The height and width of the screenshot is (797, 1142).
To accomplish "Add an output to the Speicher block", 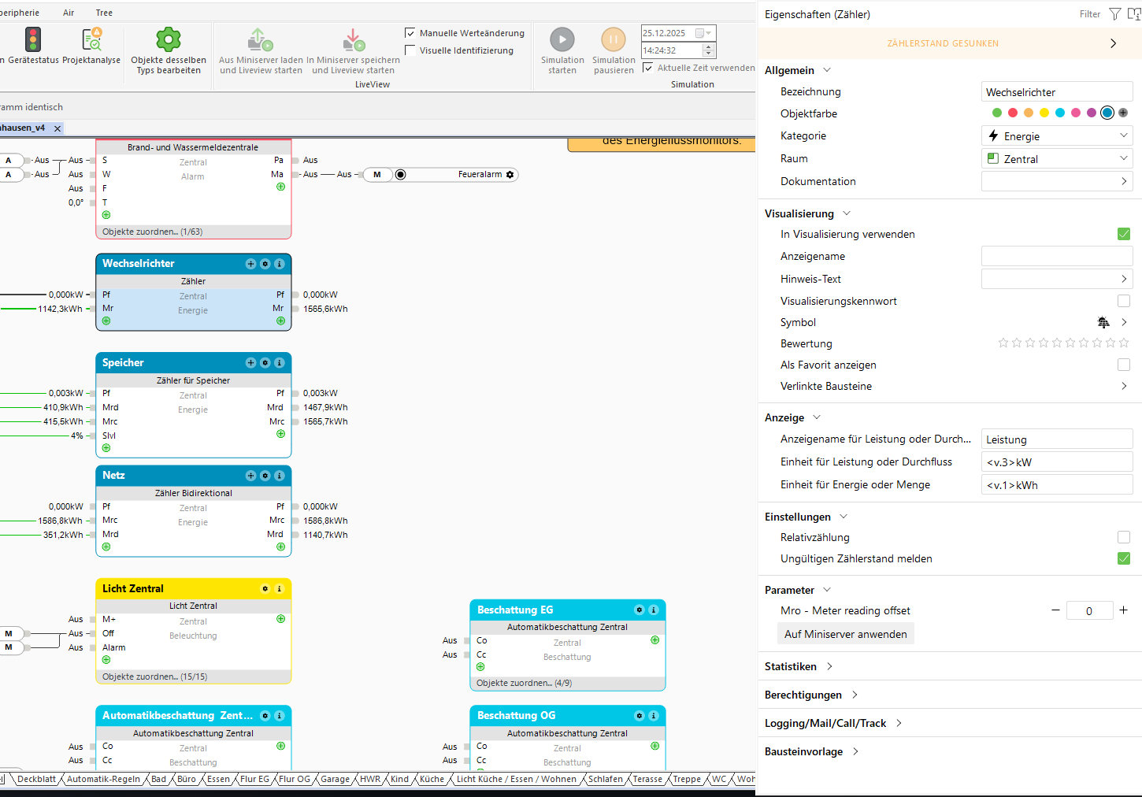I will pyautogui.click(x=280, y=434).
